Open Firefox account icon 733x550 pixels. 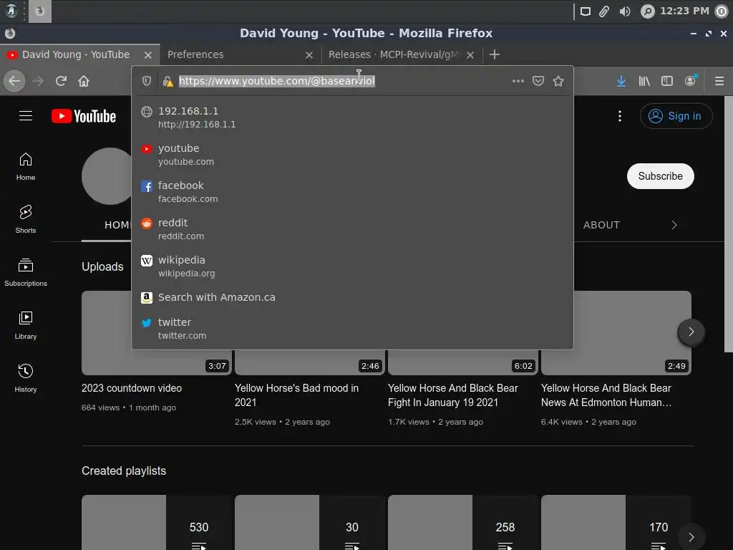(691, 80)
